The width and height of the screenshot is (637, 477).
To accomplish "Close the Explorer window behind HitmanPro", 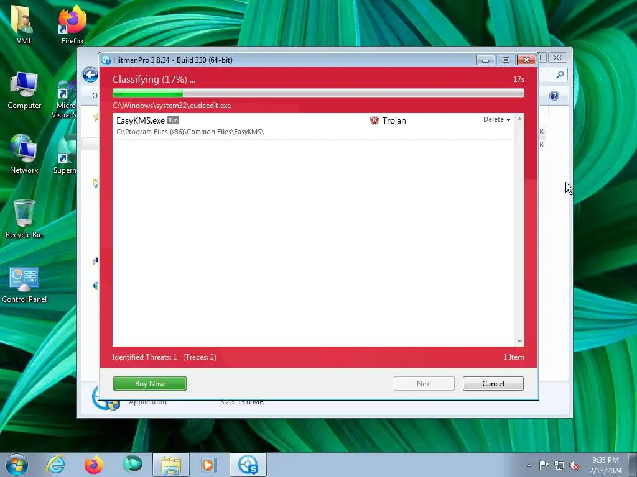I will point(558,58).
